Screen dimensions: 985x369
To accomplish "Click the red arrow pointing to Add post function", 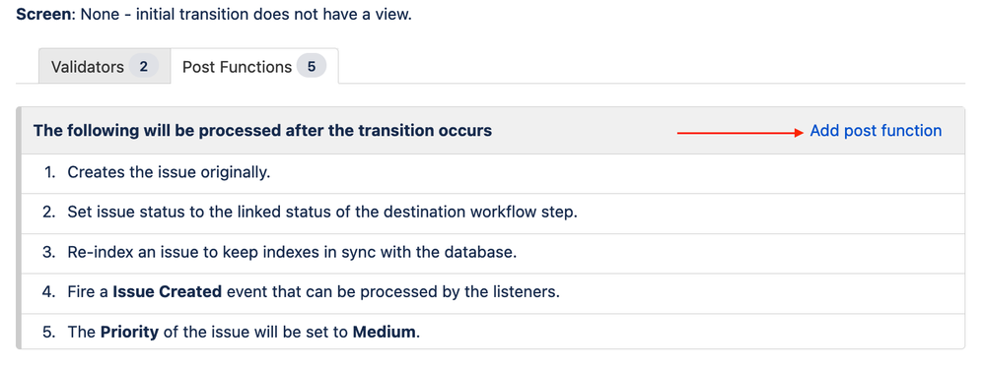I will (x=740, y=132).
